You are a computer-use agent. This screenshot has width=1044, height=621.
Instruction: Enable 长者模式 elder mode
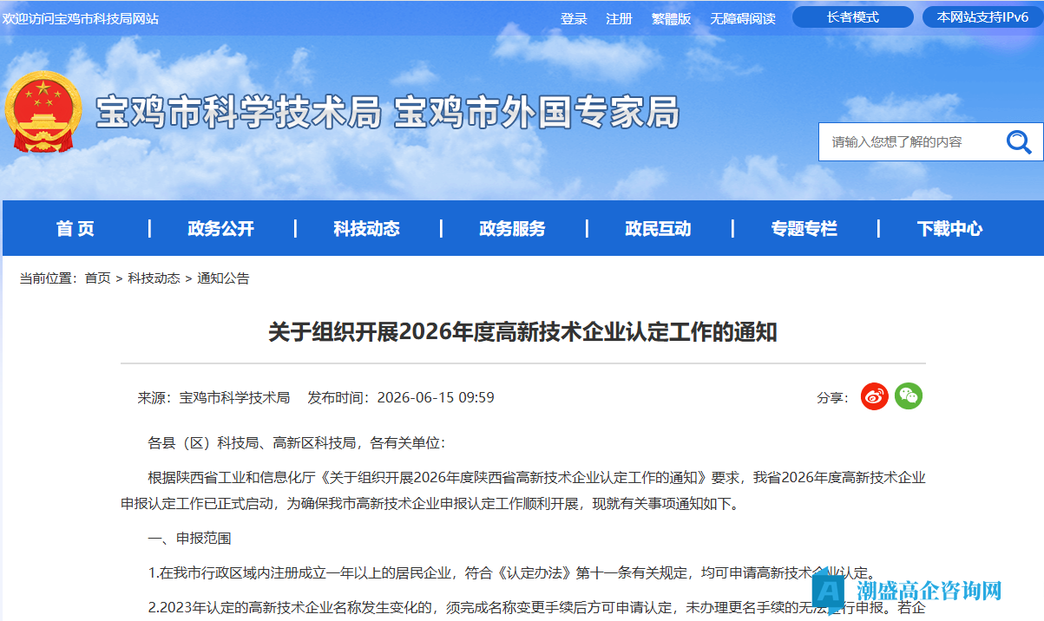(853, 17)
